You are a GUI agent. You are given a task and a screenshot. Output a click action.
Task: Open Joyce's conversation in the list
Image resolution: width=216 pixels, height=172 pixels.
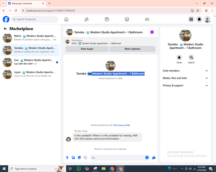tap(30, 74)
